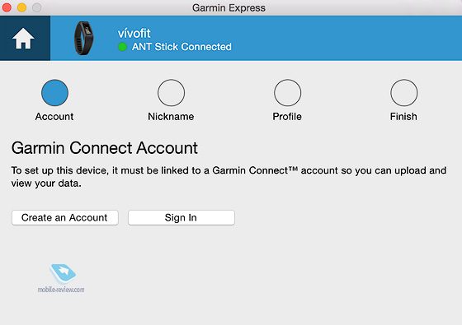The height and width of the screenshot is (325, 462).
Task: Select the vívofit wristband device image
Action: [x=83, y=38]
